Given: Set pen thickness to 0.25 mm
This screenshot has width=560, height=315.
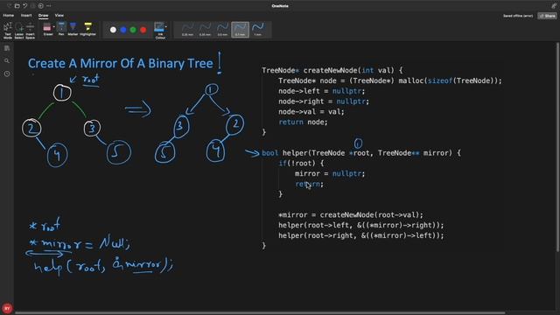Looking at the screenshot, I should (187, 30).
